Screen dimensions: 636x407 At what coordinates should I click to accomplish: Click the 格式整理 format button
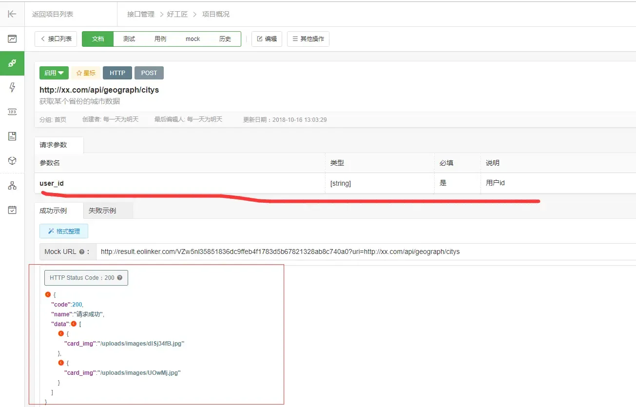(x=63, y=231)
